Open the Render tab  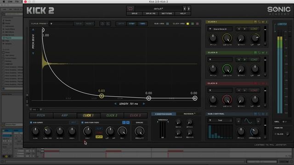[189, 114]
